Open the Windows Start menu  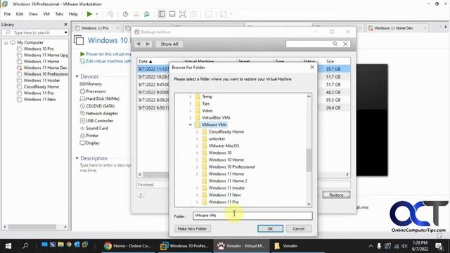click(8, 246)
